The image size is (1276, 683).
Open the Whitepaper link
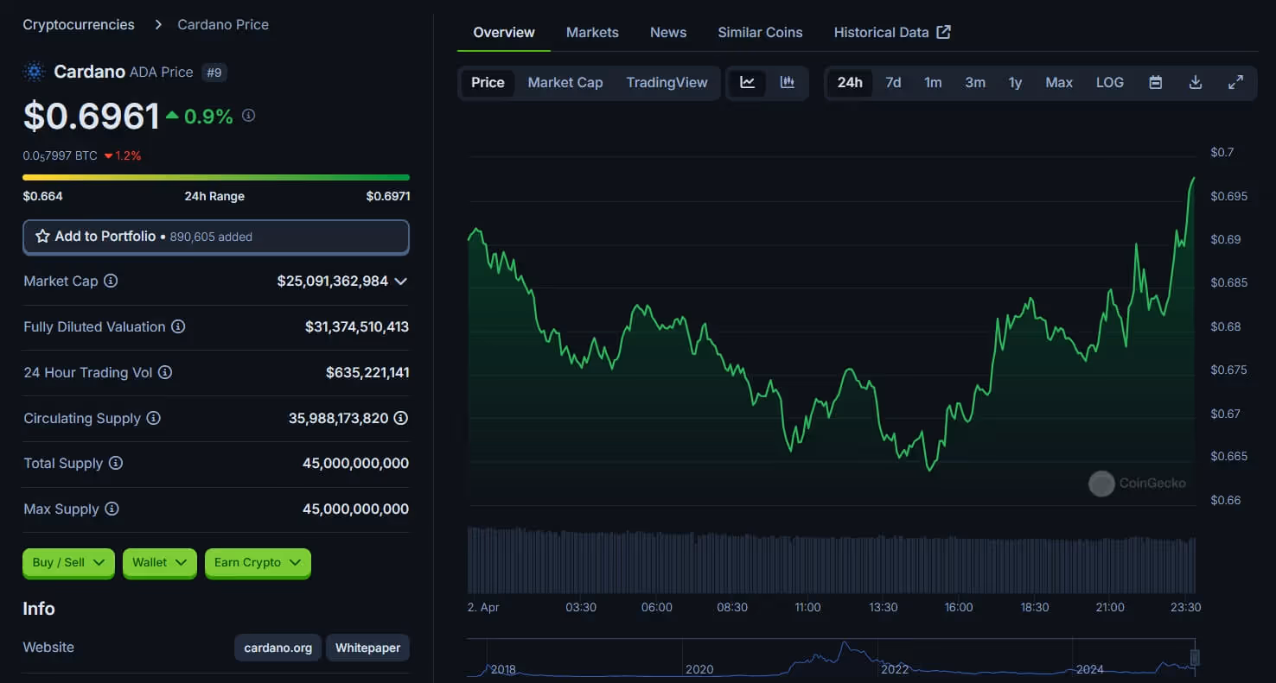tap(367, 648)
